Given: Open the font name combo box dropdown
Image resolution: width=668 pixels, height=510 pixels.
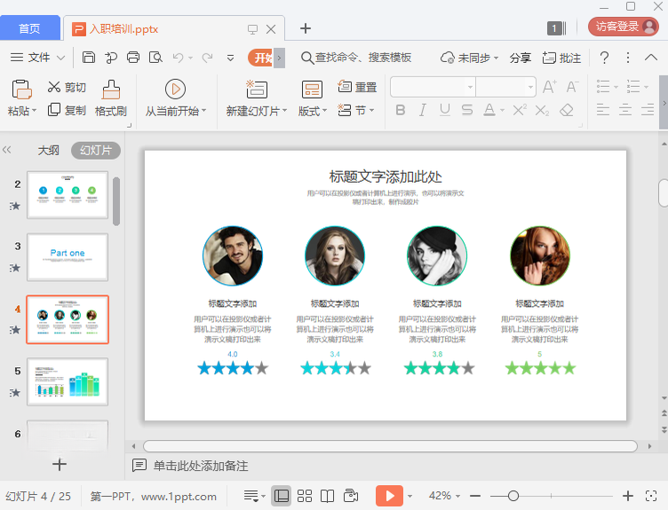Looking at the screenshot, I should click(x=470, y=87).
